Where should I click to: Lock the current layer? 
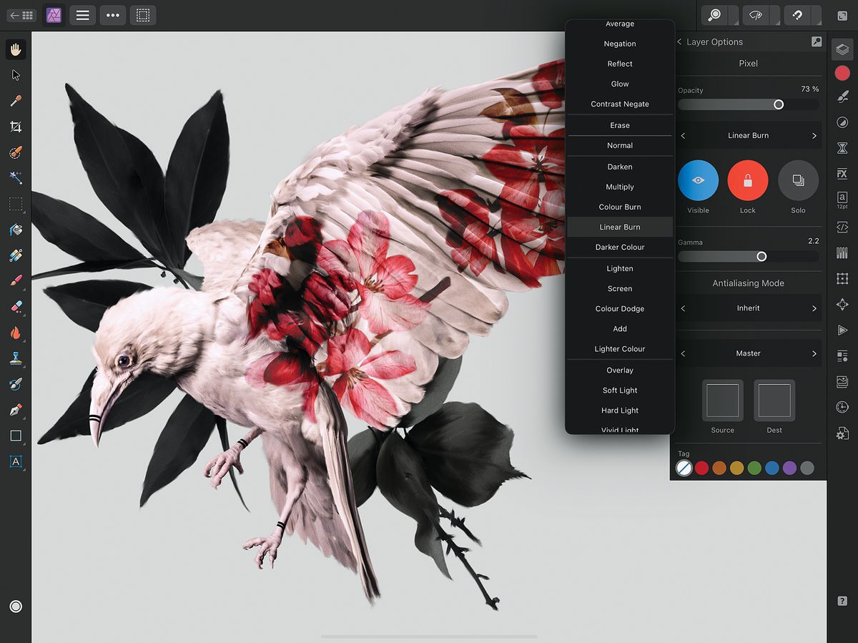point(747,180)
